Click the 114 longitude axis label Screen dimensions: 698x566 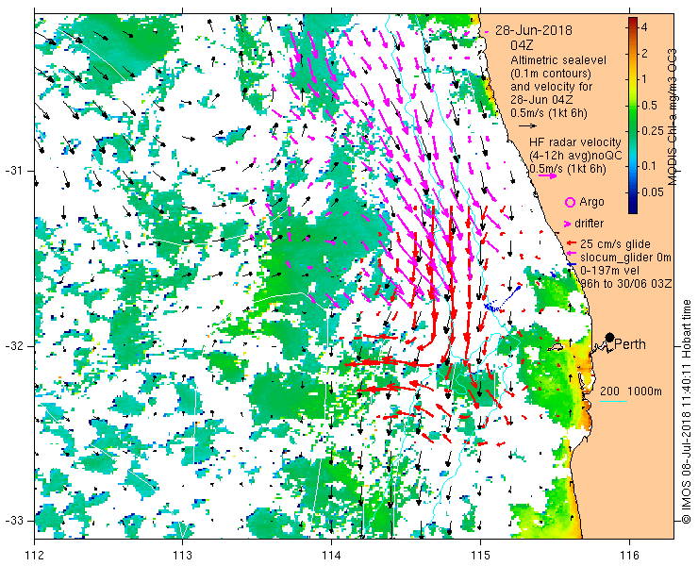332,556
